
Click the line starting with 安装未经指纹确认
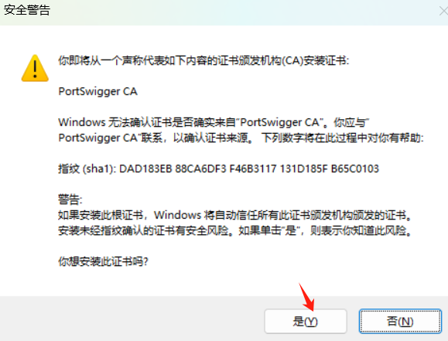point(235,230)
